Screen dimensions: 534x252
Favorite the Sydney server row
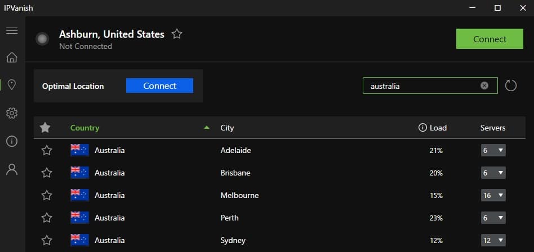pos(47,240)
